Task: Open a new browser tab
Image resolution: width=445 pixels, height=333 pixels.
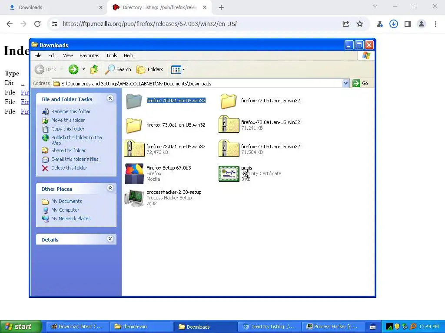Action: tap(221, 7)
